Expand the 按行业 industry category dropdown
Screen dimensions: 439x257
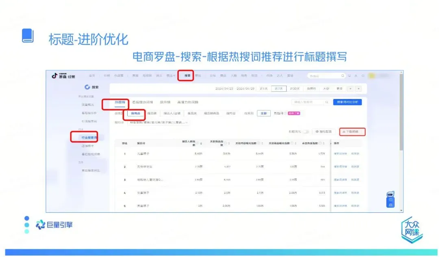(x=159, y=123)
